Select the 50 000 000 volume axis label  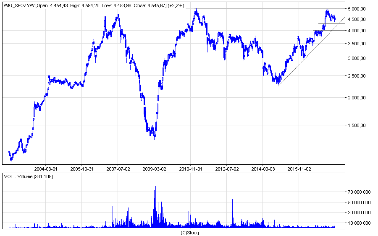pos(359,202)
